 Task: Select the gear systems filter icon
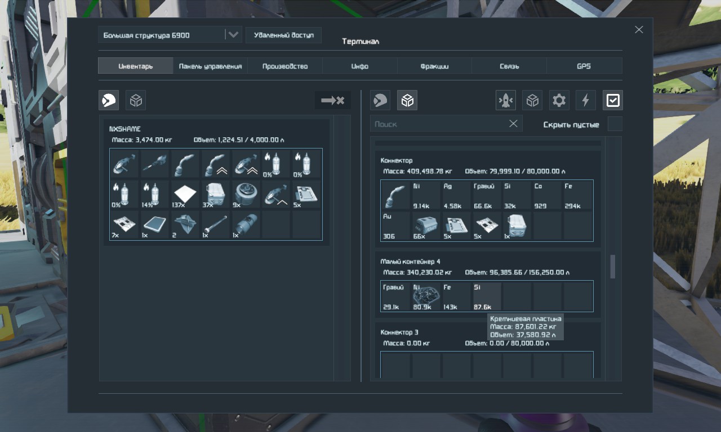pos(559,100)
